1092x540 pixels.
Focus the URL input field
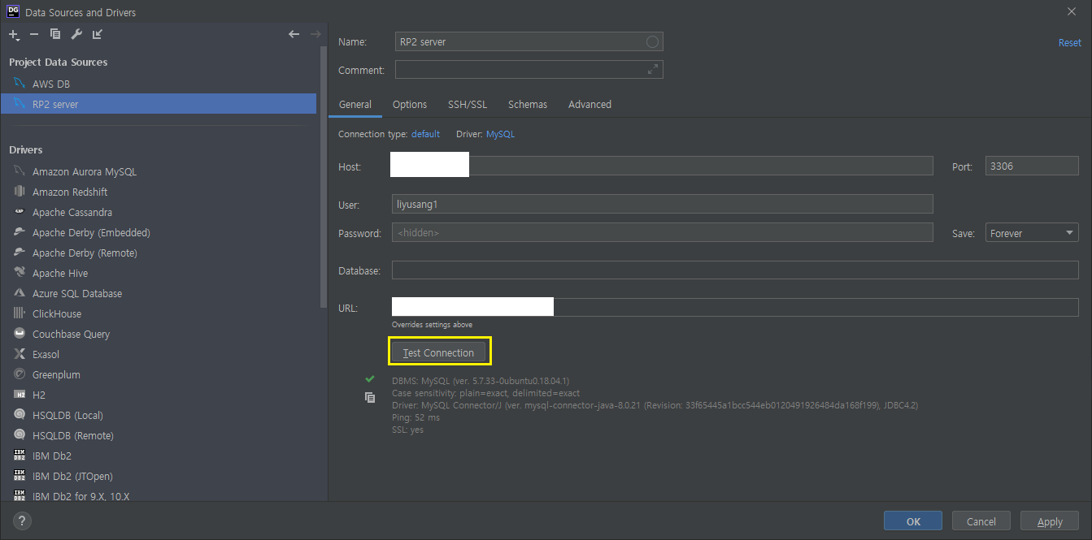point(735,308)
